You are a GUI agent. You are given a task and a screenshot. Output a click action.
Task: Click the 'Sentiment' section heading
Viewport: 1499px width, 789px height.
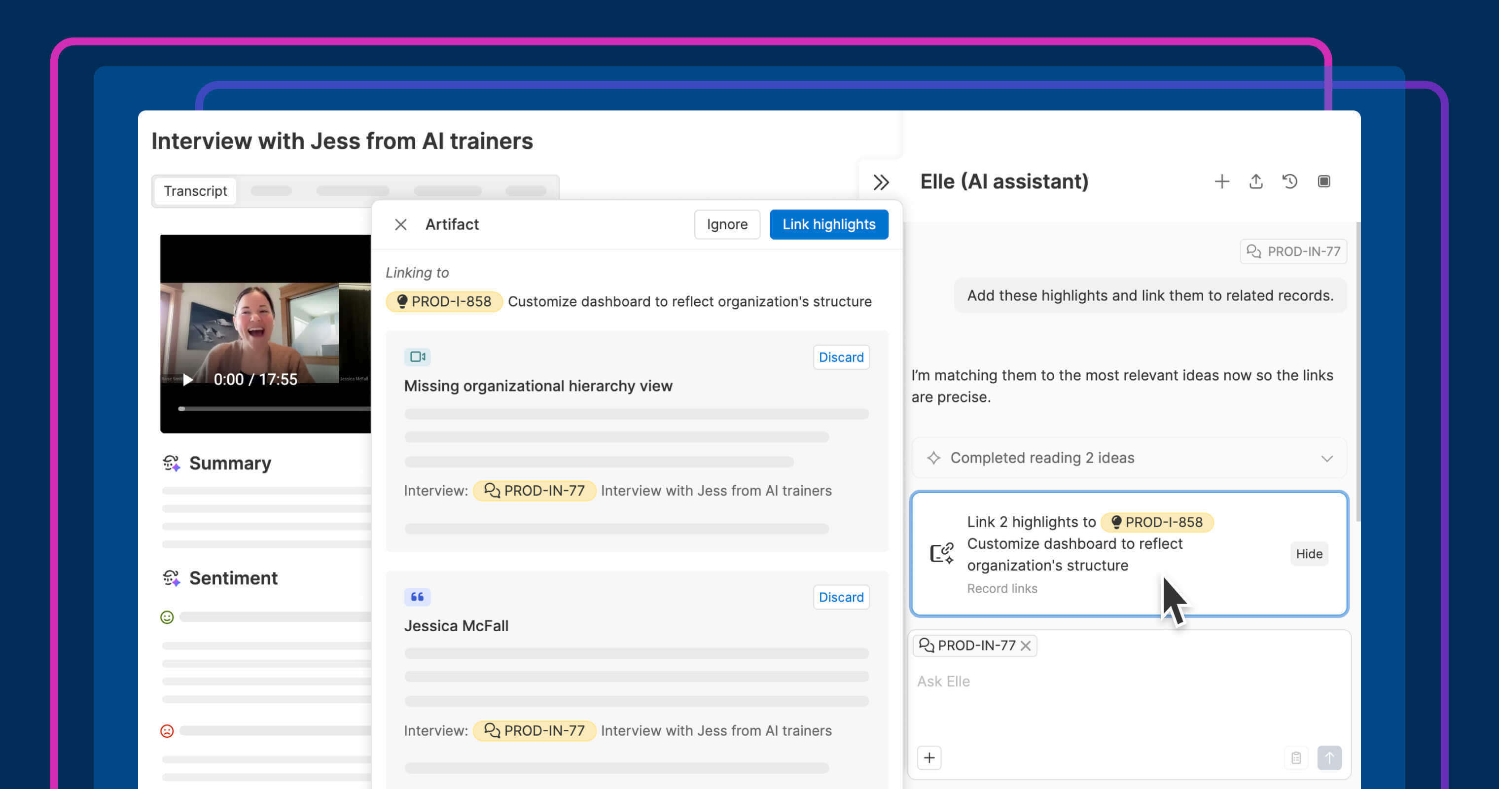coord(233,578)
